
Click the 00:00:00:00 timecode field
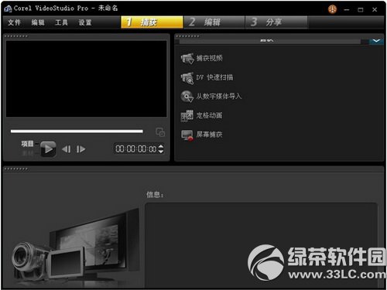pyautogui.click(x=135, y=148)
